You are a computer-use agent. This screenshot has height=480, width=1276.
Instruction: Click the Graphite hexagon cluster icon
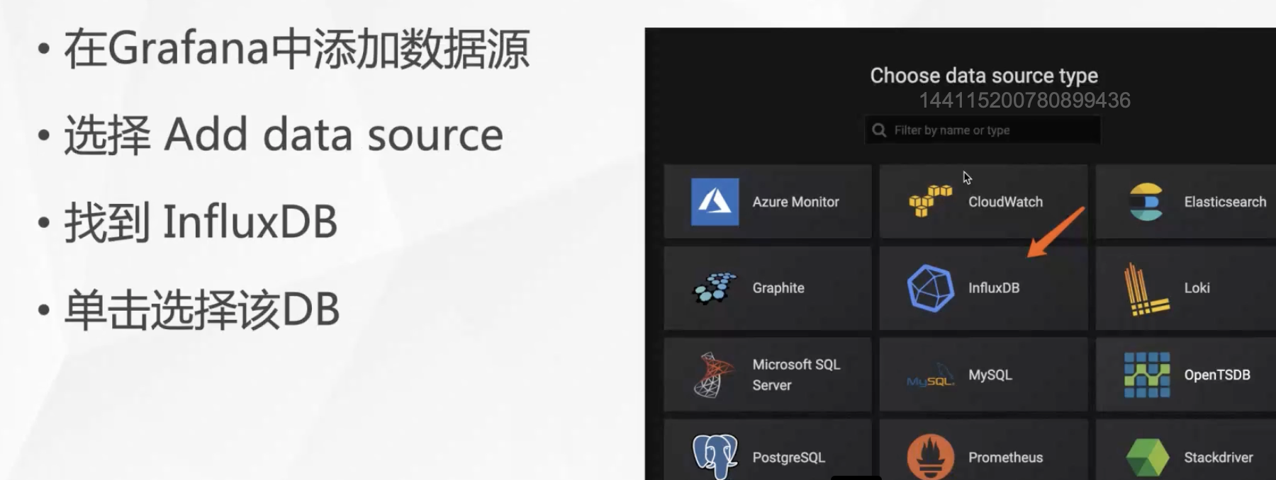[x=715, y=288]
